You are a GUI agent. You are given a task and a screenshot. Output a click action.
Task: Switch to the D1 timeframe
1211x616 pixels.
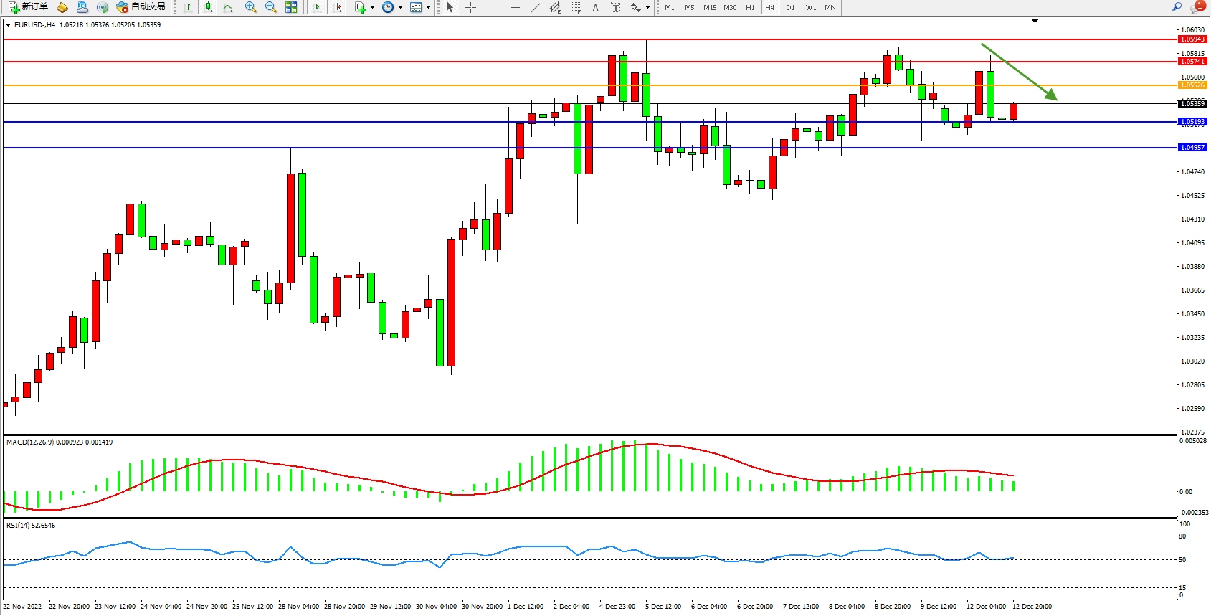pyautogui.click(x=790, y=7)
